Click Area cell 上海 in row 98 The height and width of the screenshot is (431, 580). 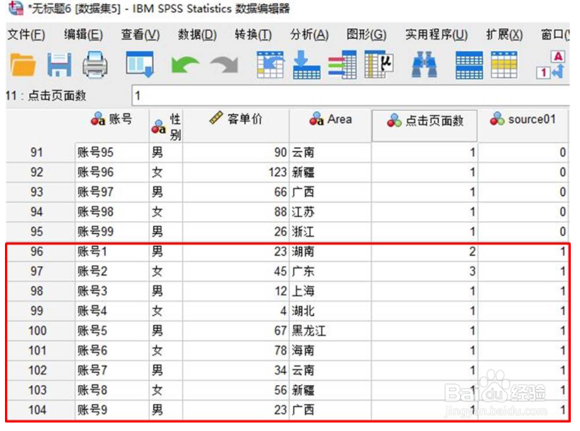(x=330, y=291)
